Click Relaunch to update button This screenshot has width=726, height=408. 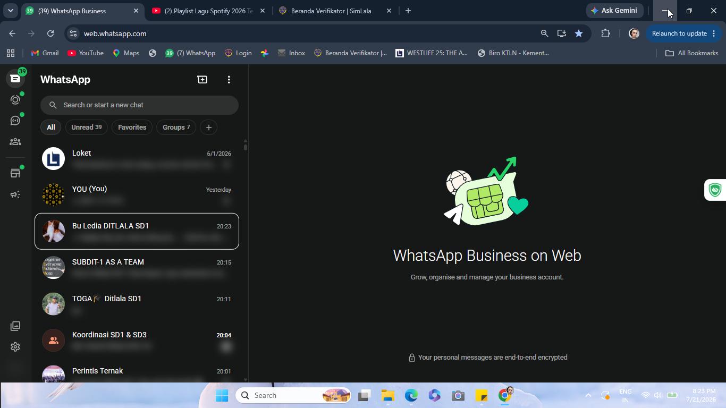(685, 33)
